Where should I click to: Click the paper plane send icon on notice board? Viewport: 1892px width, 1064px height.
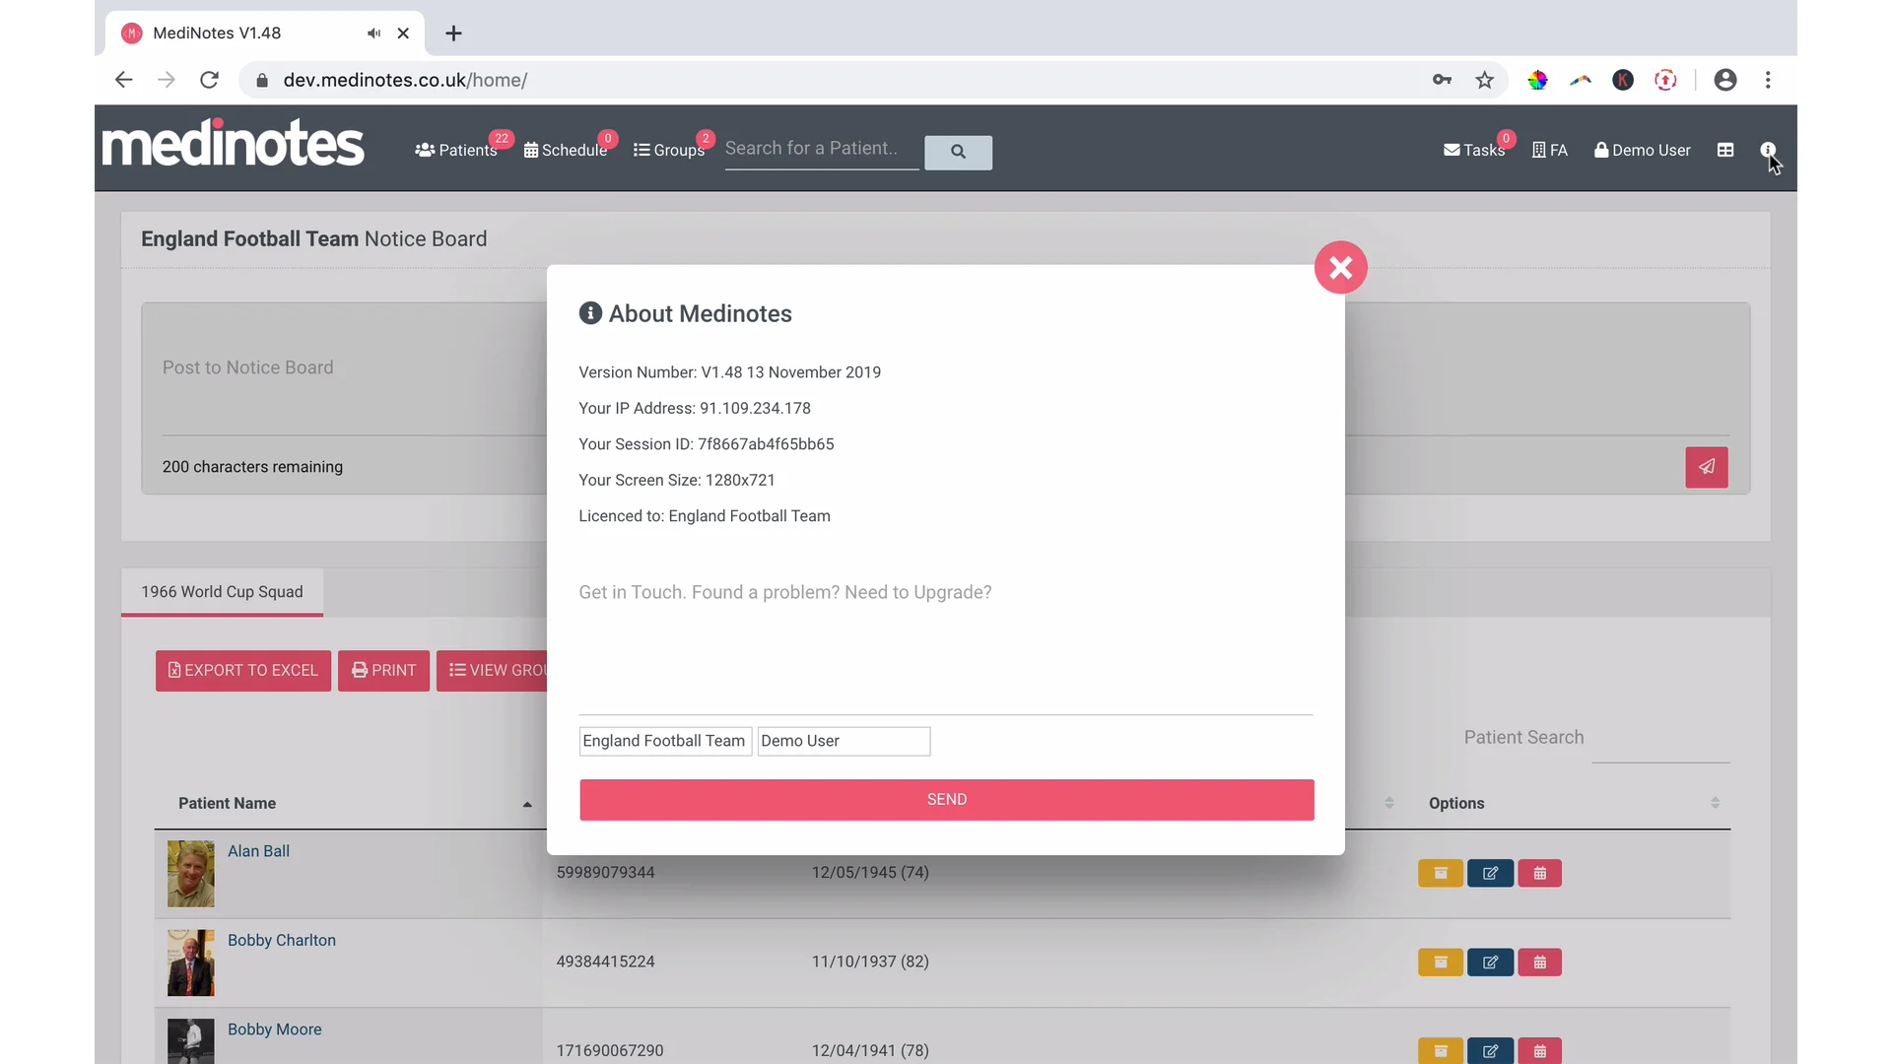tap(1706, 467)
